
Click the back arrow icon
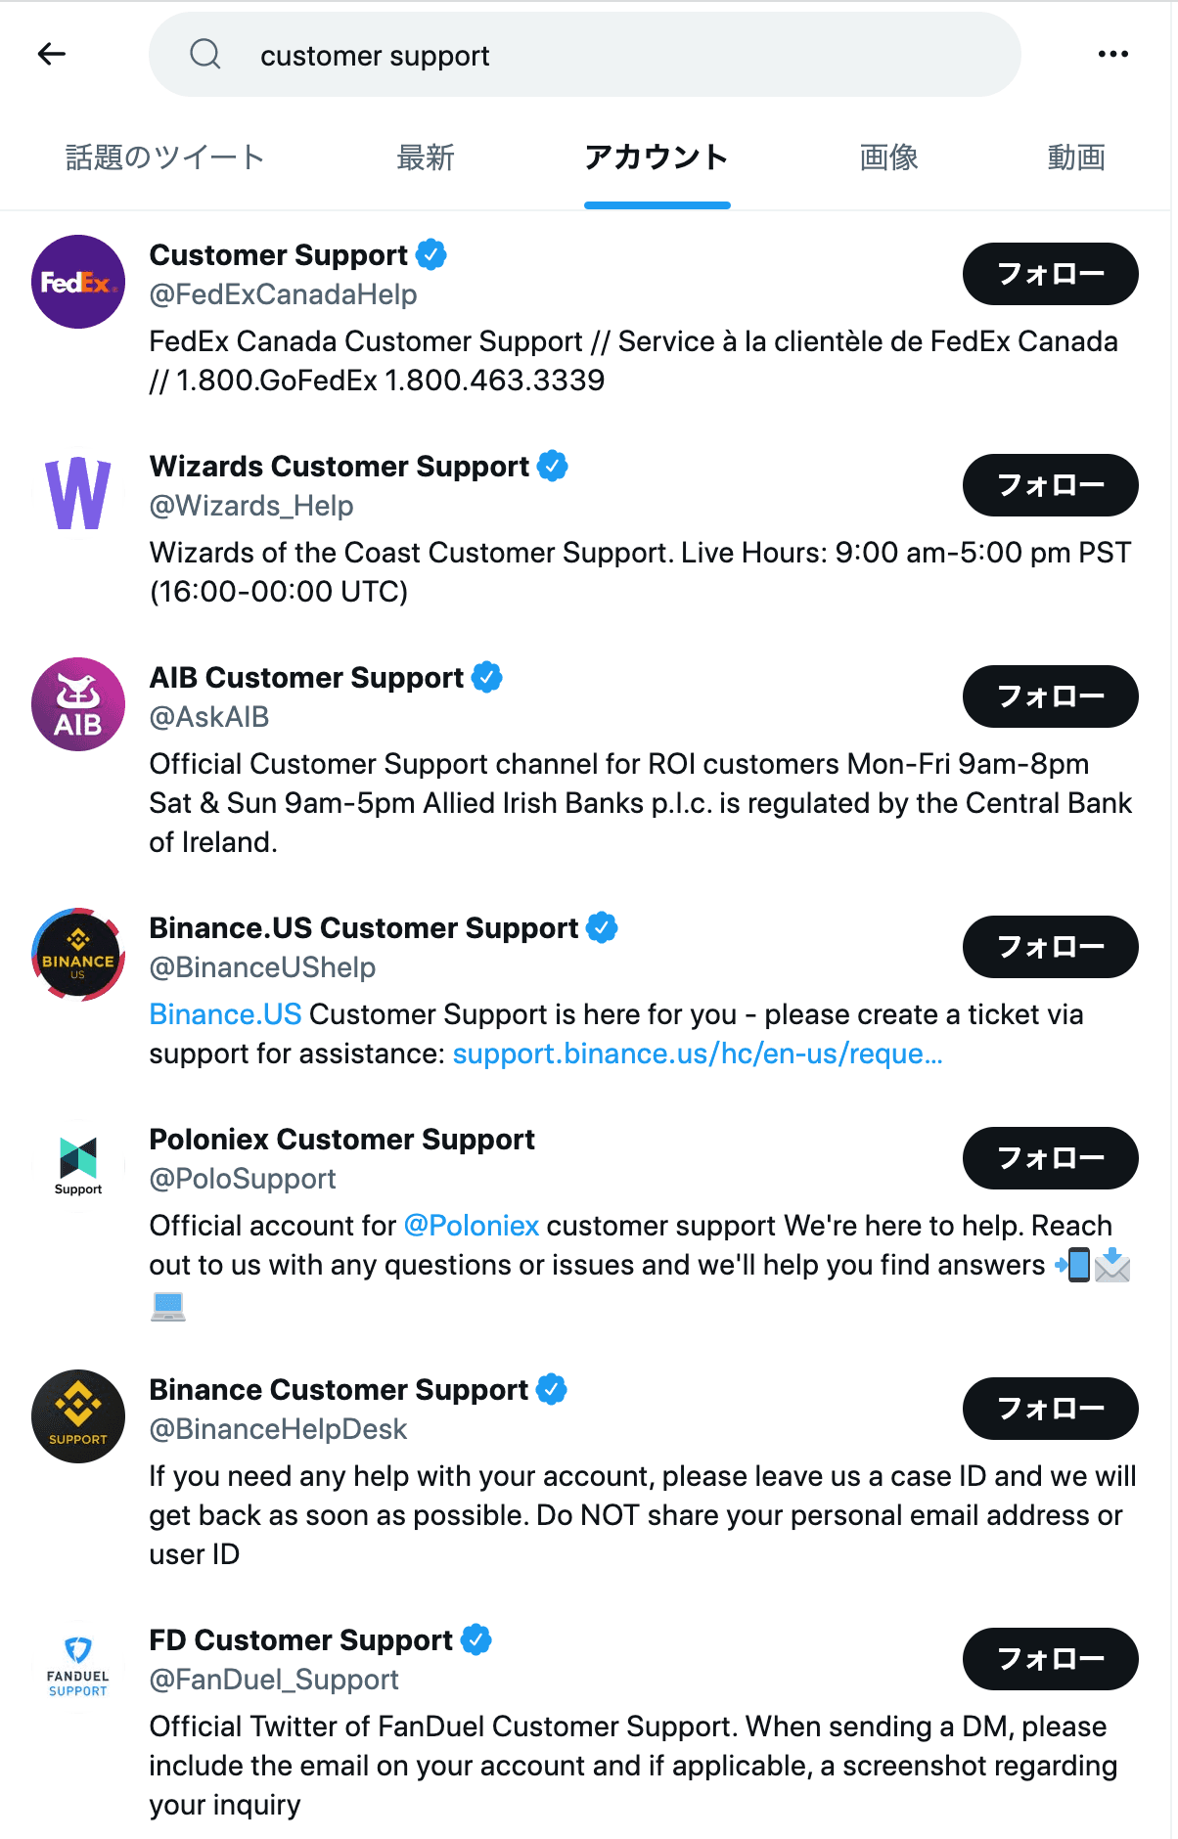[x=51, y=55]
